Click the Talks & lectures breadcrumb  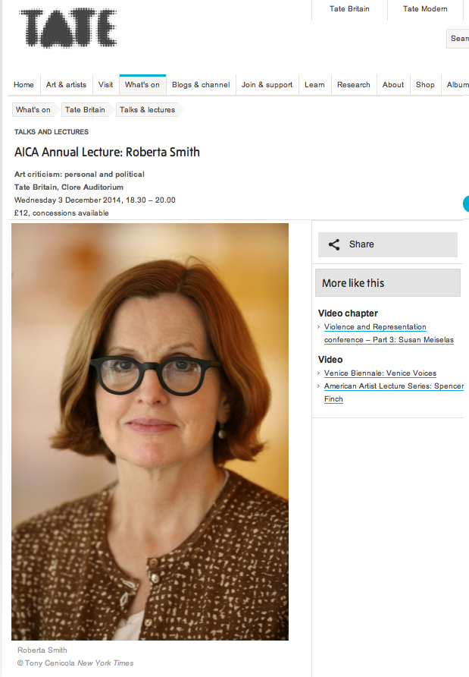(x=148, y=109)
